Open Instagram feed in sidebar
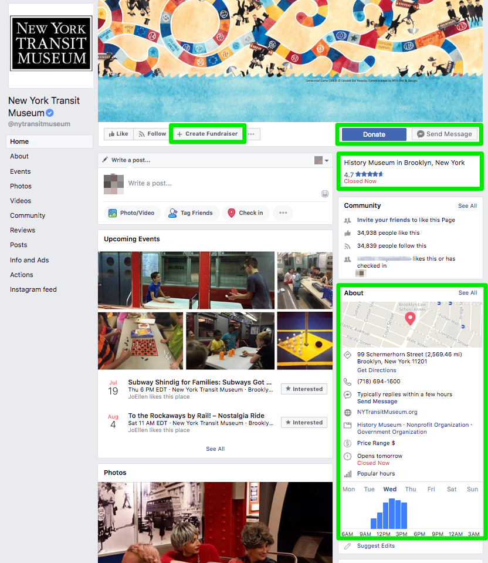This screenshot has width=488, height=563. 33,289
